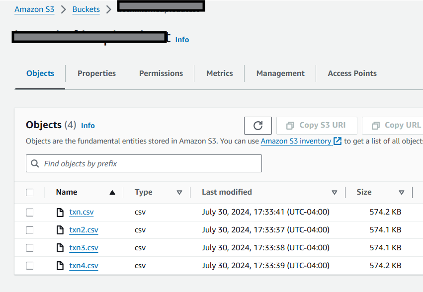Open the txn4.csv object link

84,266
